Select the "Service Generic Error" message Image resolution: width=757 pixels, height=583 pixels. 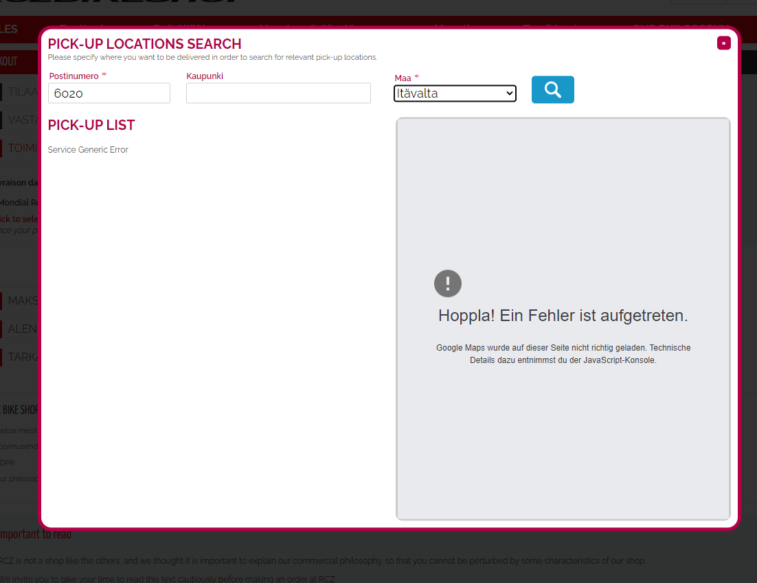pyautogui.click(x=88, y=150)
